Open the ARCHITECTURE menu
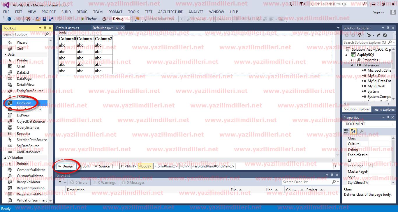 [x=170, y=12]
